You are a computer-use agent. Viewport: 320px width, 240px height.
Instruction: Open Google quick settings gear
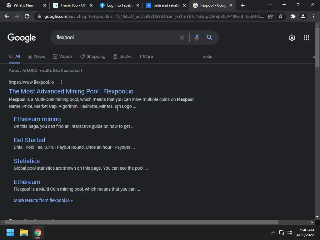pos(292,38)
